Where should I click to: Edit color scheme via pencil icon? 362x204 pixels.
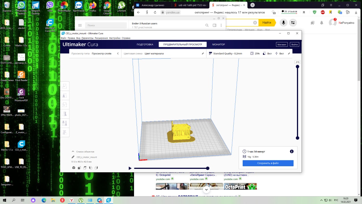point(203,53)
